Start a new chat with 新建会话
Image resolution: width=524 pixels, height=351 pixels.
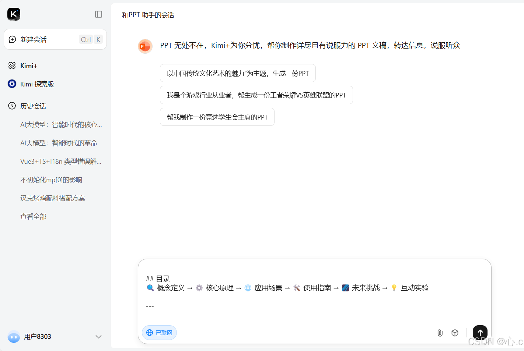click(55, 39)
